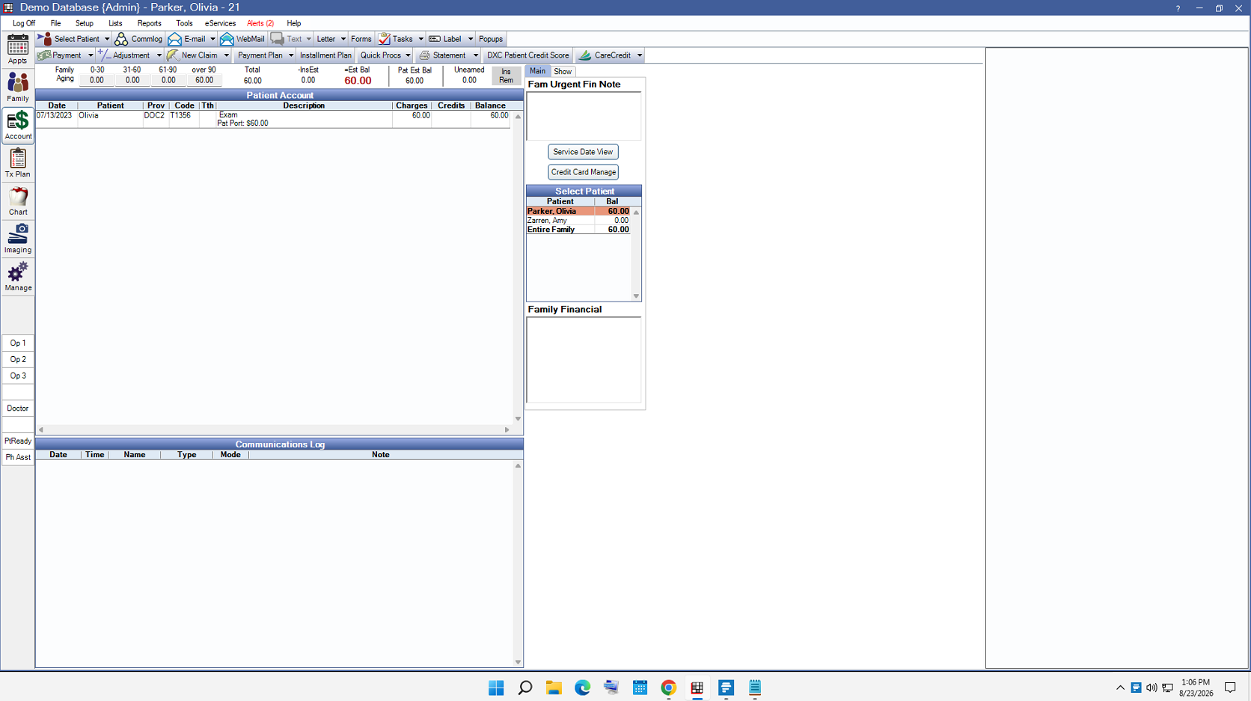Click the Op 1 status button
Image resolution: width=1251 pixels, height=701 pixels.
tap(18, 343)
